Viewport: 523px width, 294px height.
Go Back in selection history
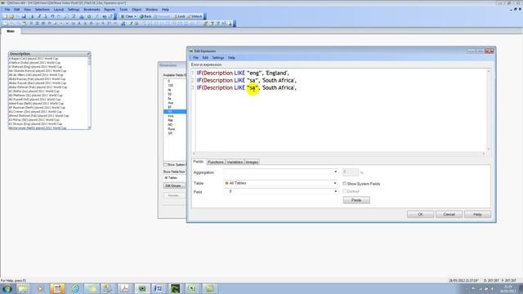coord(145,16)
